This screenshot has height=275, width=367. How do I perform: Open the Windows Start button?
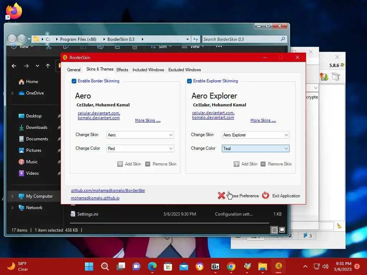point(89,266)
